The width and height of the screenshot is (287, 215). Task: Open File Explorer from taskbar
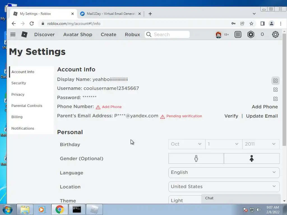(x=25, y=209)
